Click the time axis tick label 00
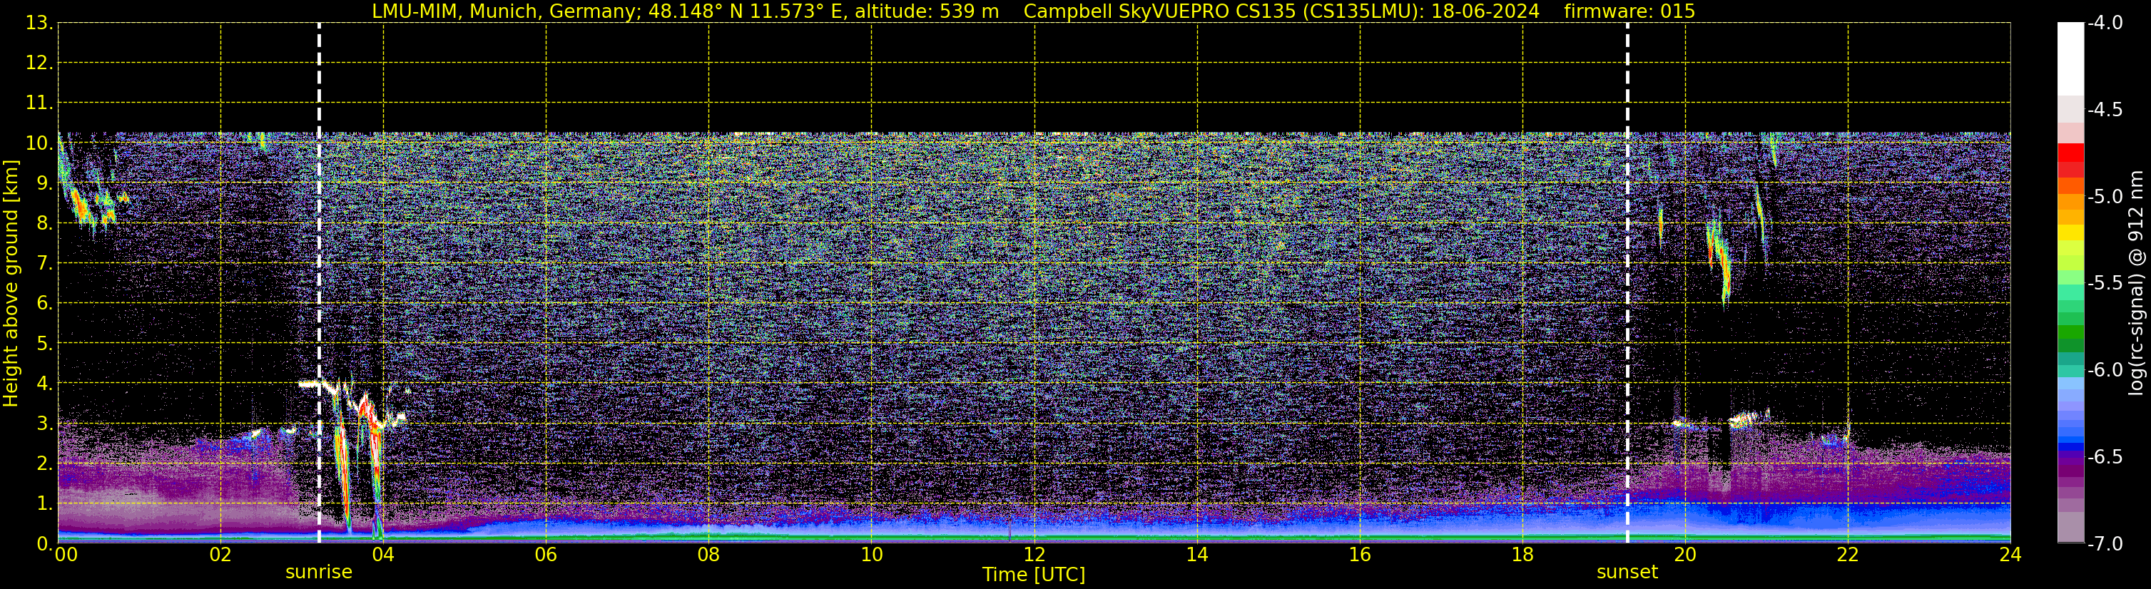The width and height of the screenshot is (2151, 589). coord(66,555)
